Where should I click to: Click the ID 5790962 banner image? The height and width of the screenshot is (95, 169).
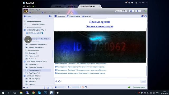pyautogui.click(x=100, y=47)
